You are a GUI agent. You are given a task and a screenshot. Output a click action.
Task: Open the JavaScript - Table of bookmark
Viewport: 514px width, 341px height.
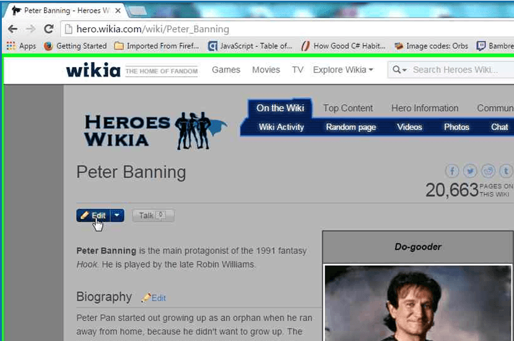point(250,46)
